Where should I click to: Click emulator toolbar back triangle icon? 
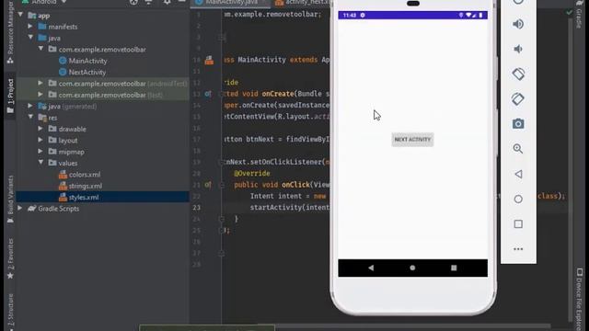(518, 174)
